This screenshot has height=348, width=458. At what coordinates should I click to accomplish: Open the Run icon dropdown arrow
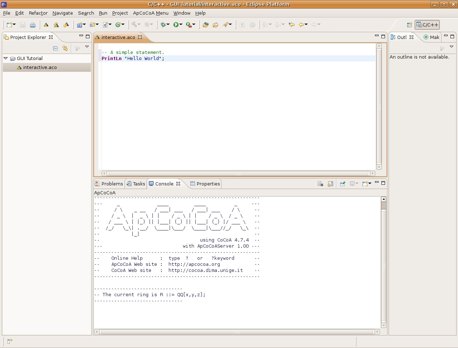(181, 25)
